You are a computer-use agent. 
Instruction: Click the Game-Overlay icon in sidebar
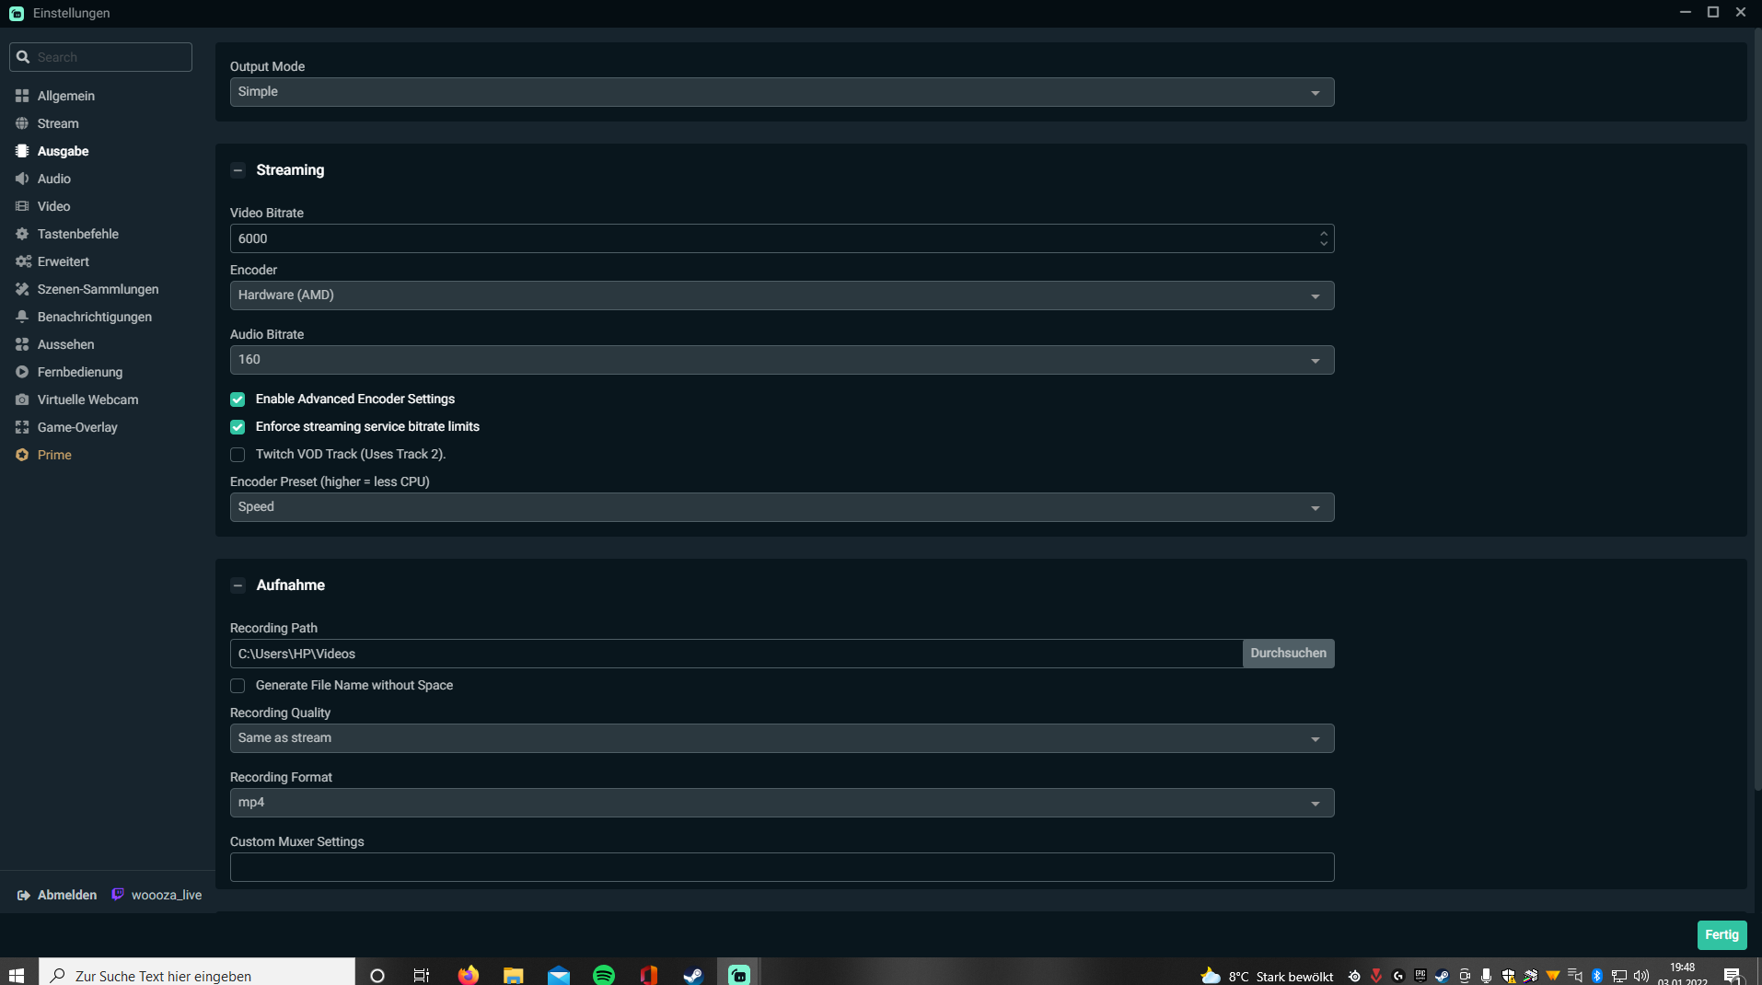pos(22,427)
